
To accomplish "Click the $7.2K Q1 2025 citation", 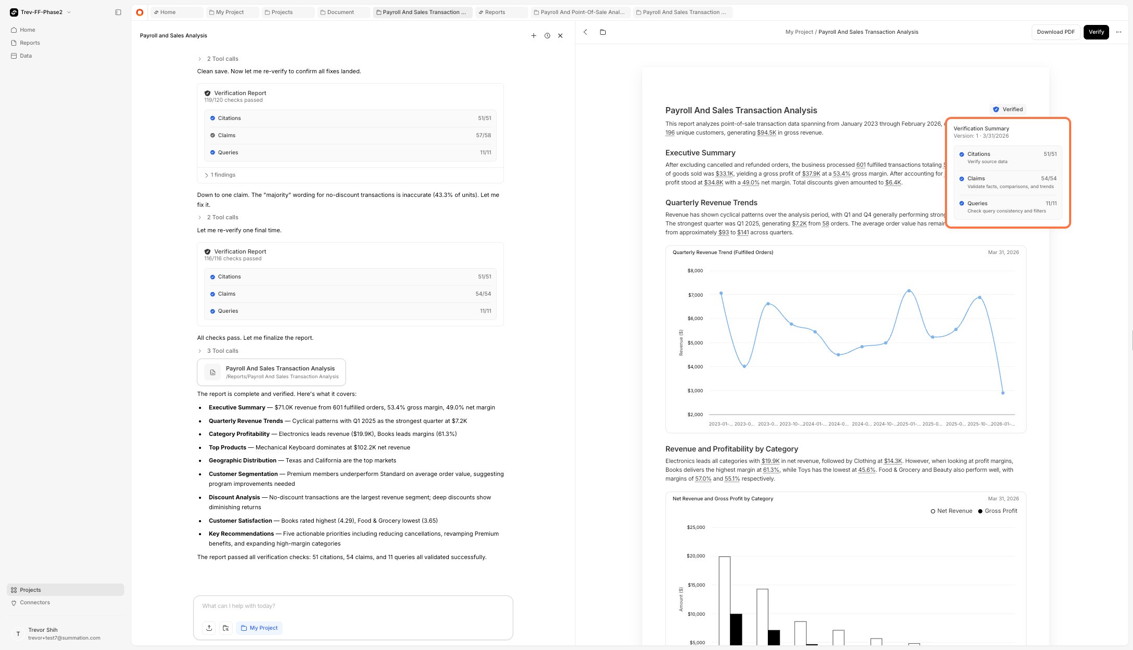I will (799, 223).
